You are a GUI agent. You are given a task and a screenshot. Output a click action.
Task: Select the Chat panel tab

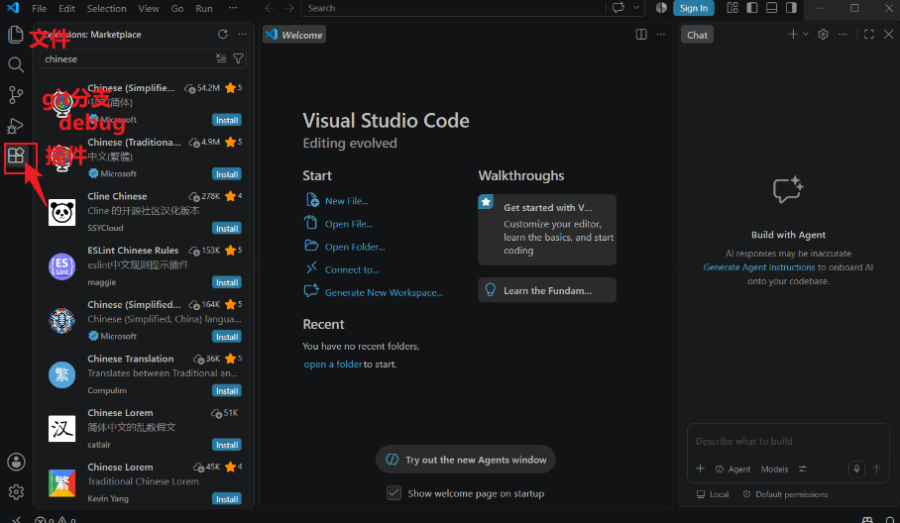(x=697, y=35)
